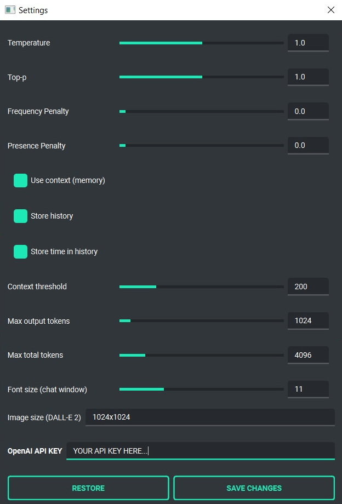The height and width of the screenshot is (504, 342).
Task: Disable the Store history checkbox
Action: click(x=20, y=216)
